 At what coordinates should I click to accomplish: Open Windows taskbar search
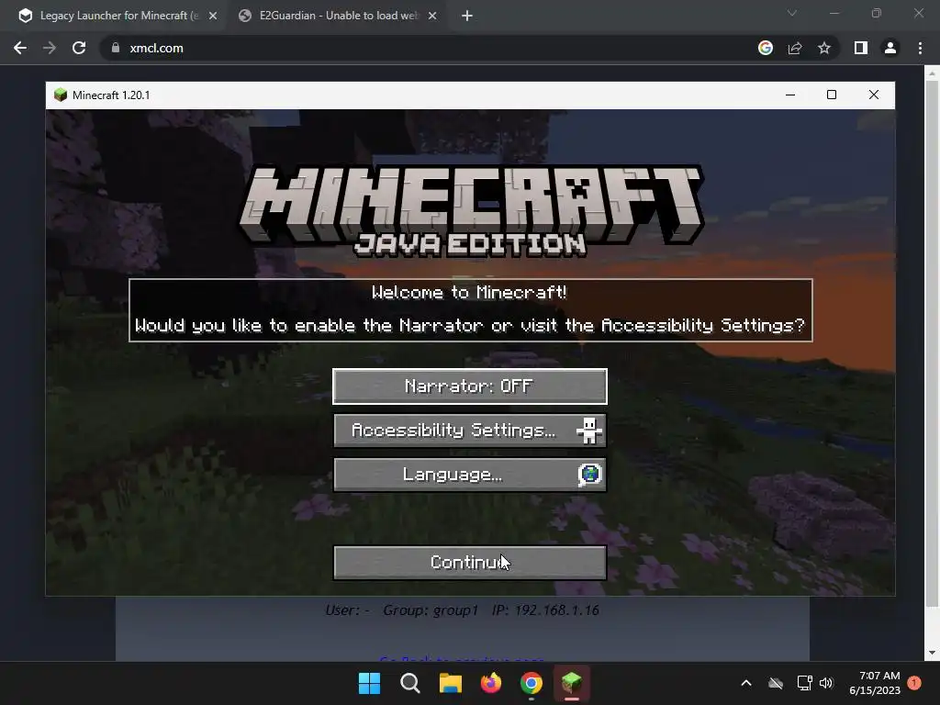click(x=410, y=683)
